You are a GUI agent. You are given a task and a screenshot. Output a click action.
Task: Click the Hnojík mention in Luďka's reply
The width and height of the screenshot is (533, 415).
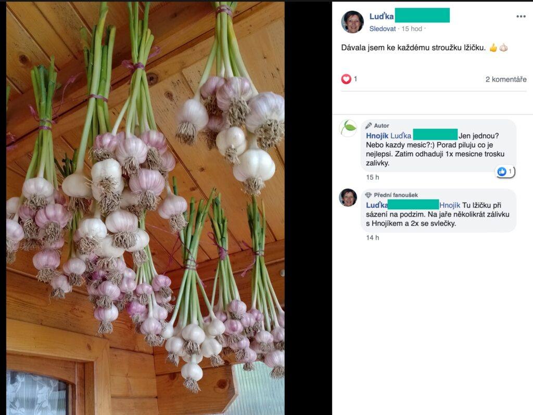pyautogui.click(x=450, y=205)
